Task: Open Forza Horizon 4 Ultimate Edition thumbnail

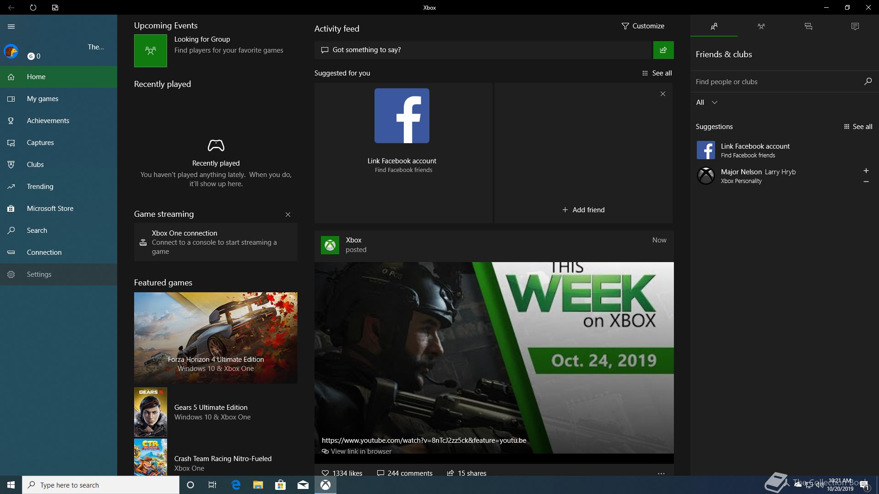Action: tap(216, 338)
